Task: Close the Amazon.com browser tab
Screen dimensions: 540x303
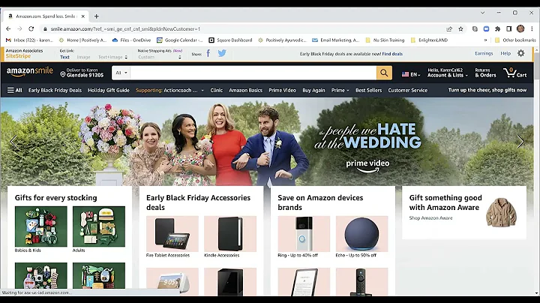Action: pos(83,16)
